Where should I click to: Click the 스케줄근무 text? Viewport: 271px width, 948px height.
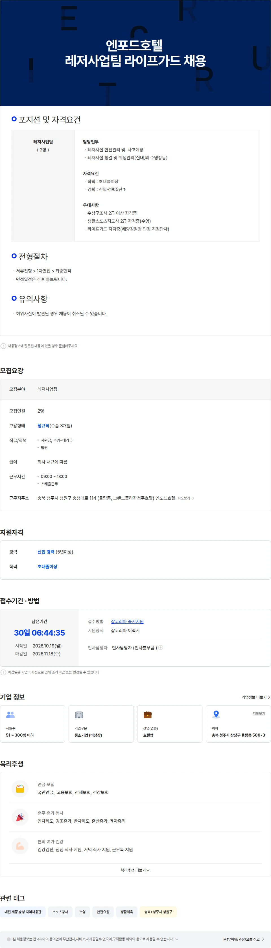[x=49, y=484]
